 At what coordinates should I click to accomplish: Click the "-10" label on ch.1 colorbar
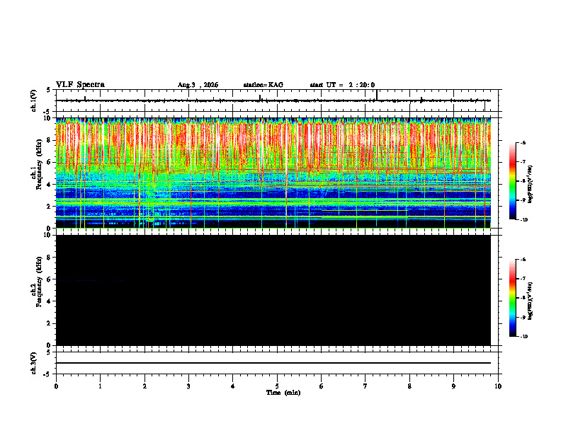click(x=523, y=220)
